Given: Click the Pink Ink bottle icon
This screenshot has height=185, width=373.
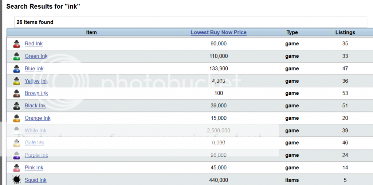Looking at the screenshot, I should click(x=16, y=168).
